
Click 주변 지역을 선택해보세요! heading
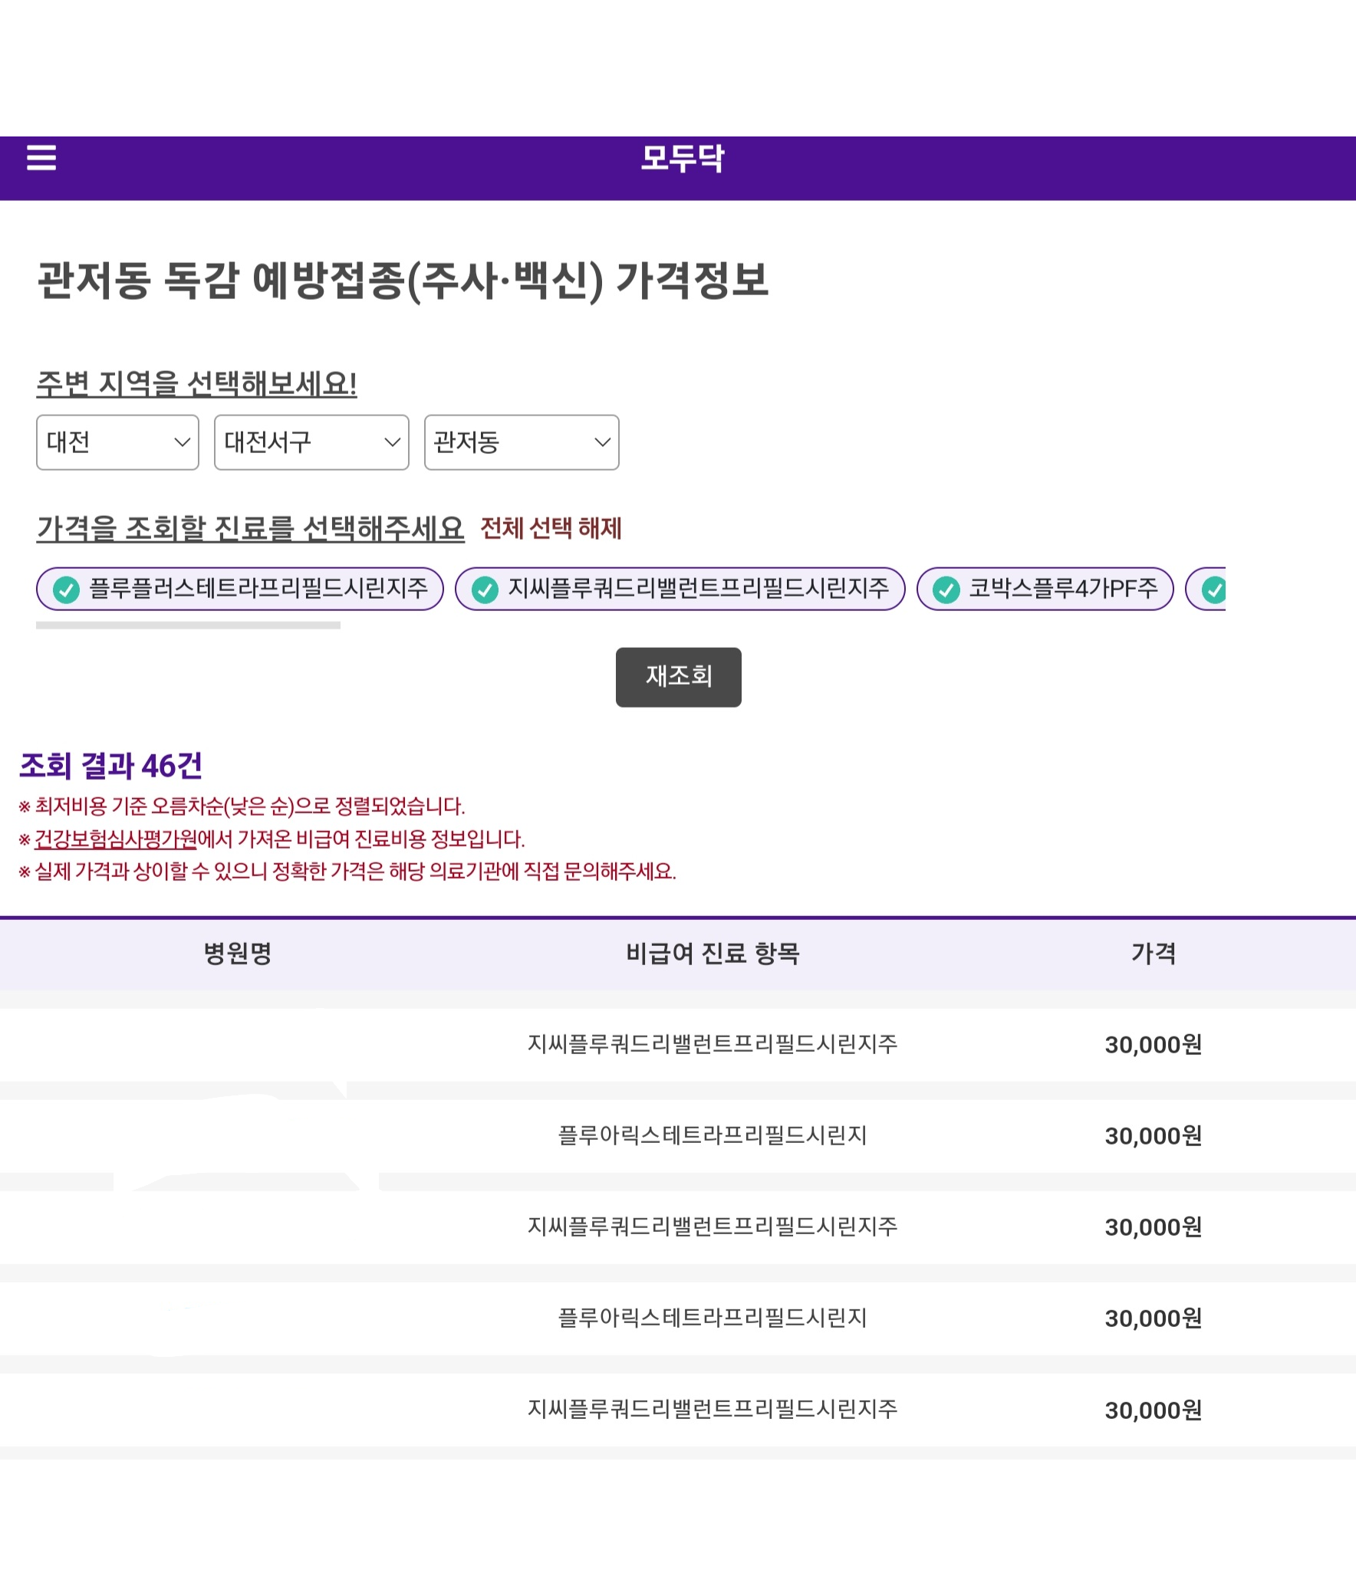197,383
